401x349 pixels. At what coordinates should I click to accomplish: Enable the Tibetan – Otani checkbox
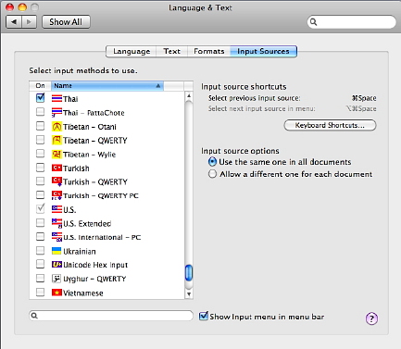pyautogui.click(x=41, y=126)
